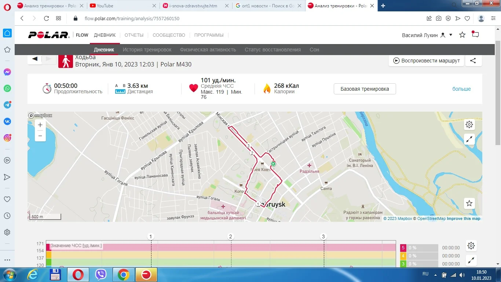501x282 pixels.
Task: Open heart rate chart settings gear
Action: coord(471,246)
